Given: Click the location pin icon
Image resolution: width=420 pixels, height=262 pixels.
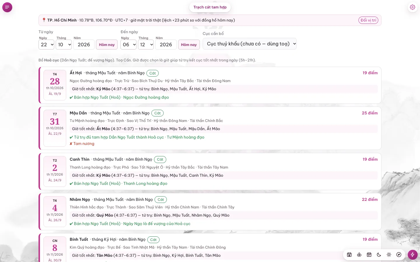Looking at the screenshot, I should tap(44, 20).
